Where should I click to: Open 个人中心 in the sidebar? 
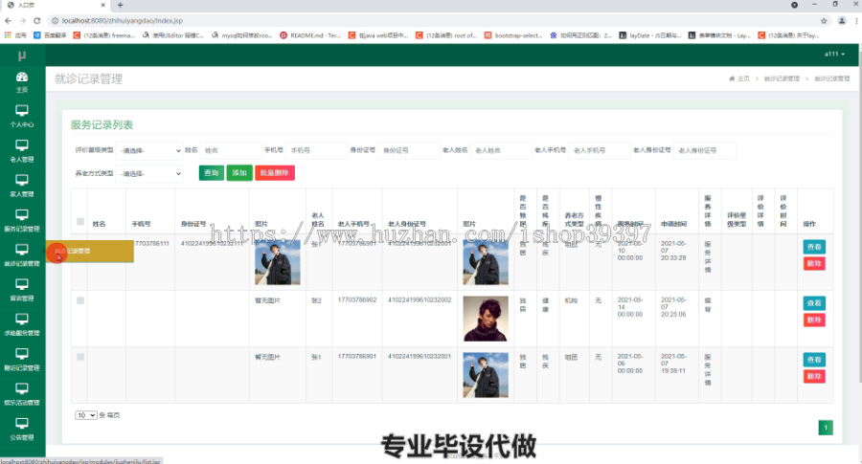(x=22, y=116)
